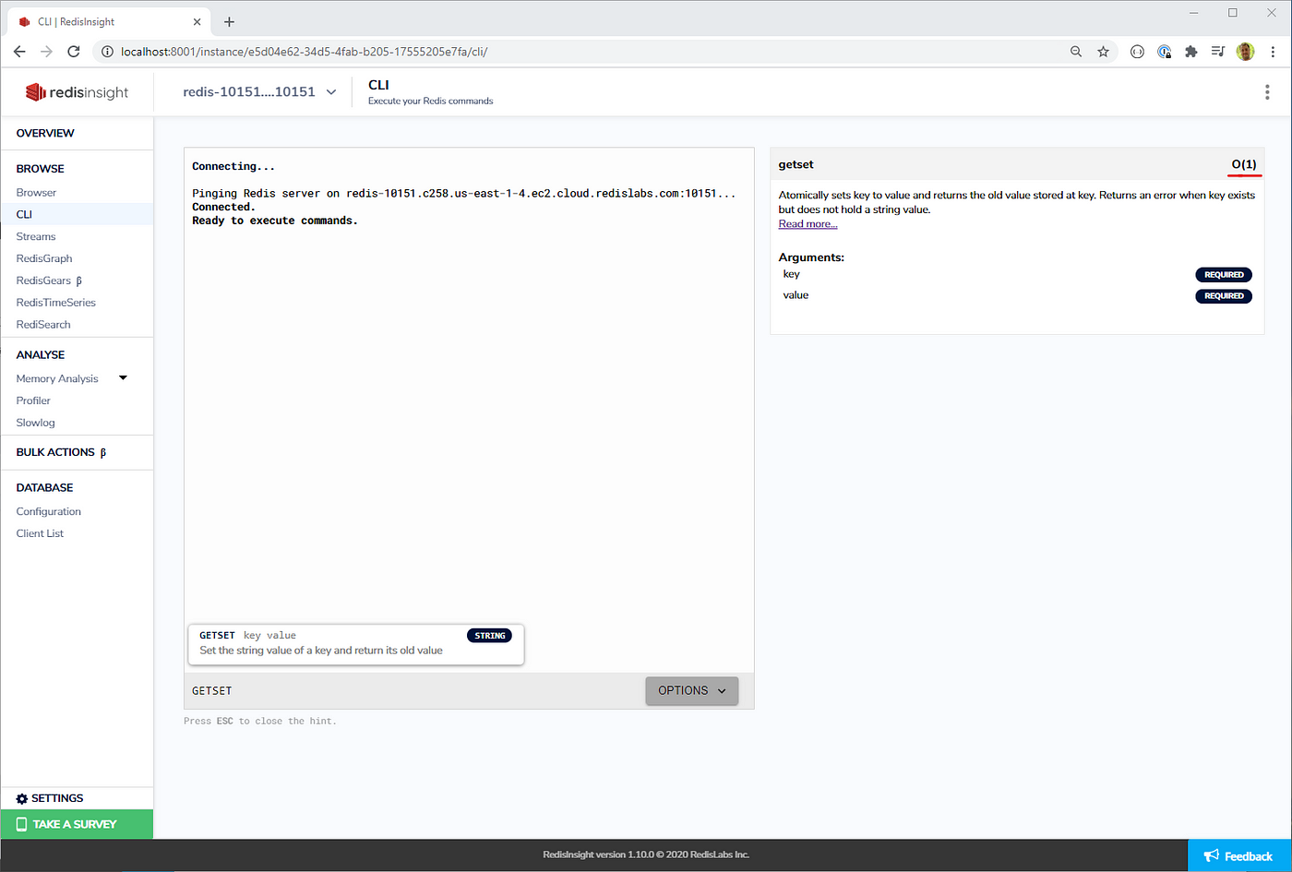
Task: Open Profiler in sidebar
Action: (33, 400)
